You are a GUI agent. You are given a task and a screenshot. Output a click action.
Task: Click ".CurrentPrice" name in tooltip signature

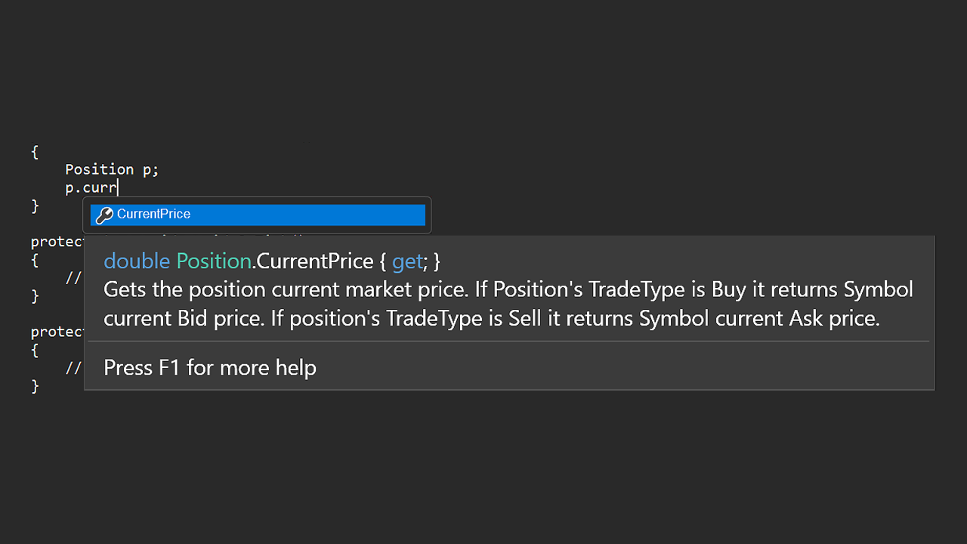point(313,261)
